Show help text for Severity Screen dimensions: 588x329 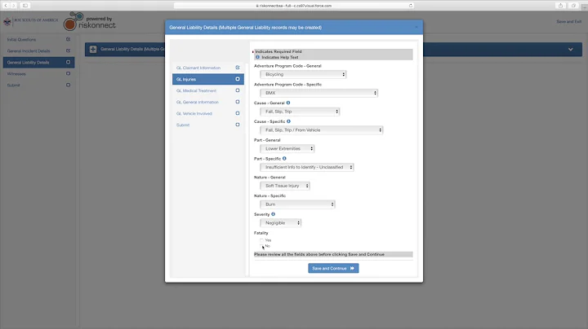click(x=273, y=214)
